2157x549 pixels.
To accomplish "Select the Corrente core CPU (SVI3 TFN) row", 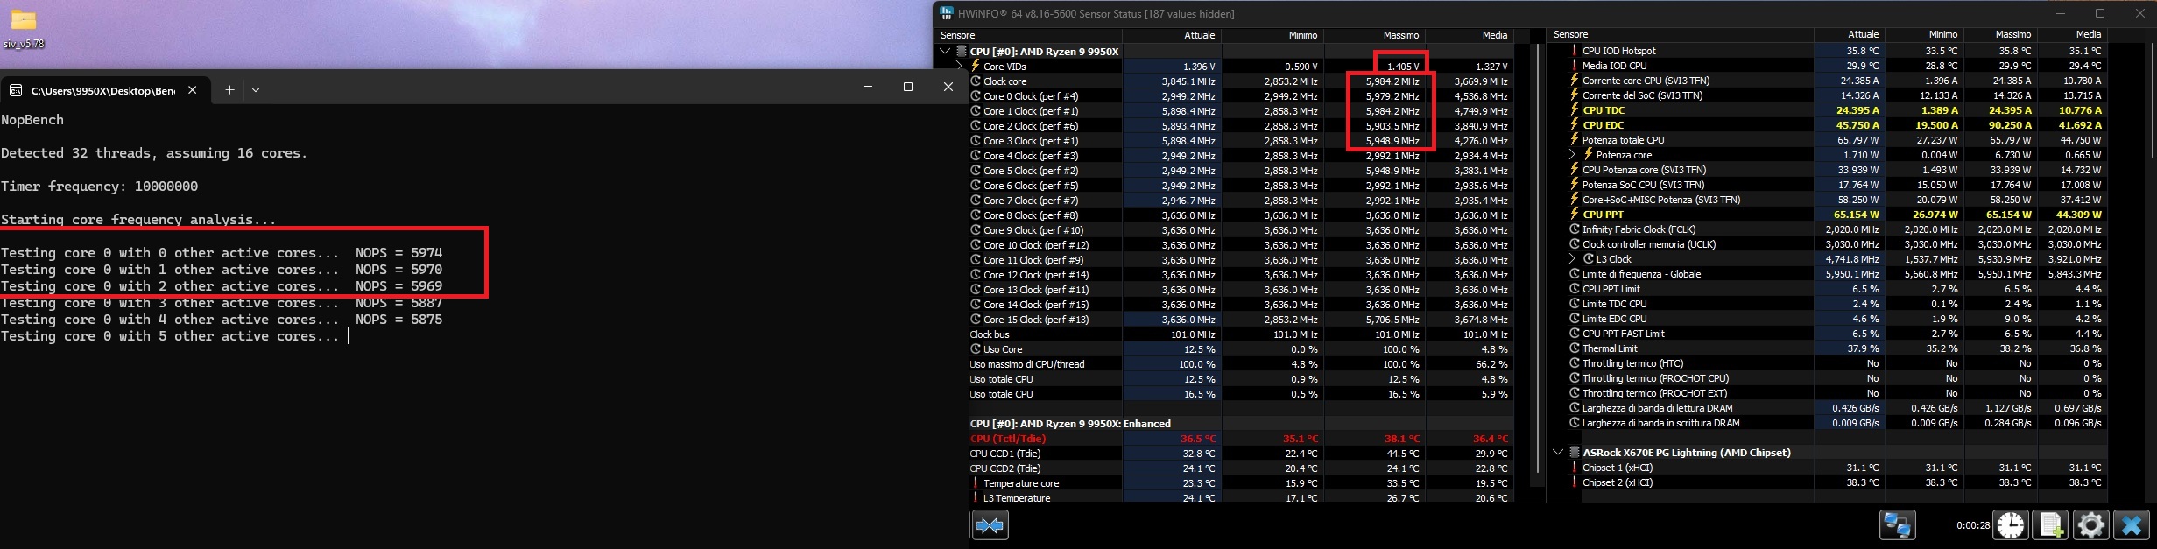I will (x=1837, y=80).
